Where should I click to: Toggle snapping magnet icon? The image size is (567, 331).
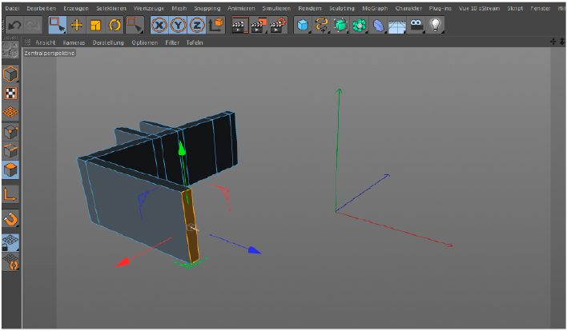pyautogui.click(x=11, y=218)
